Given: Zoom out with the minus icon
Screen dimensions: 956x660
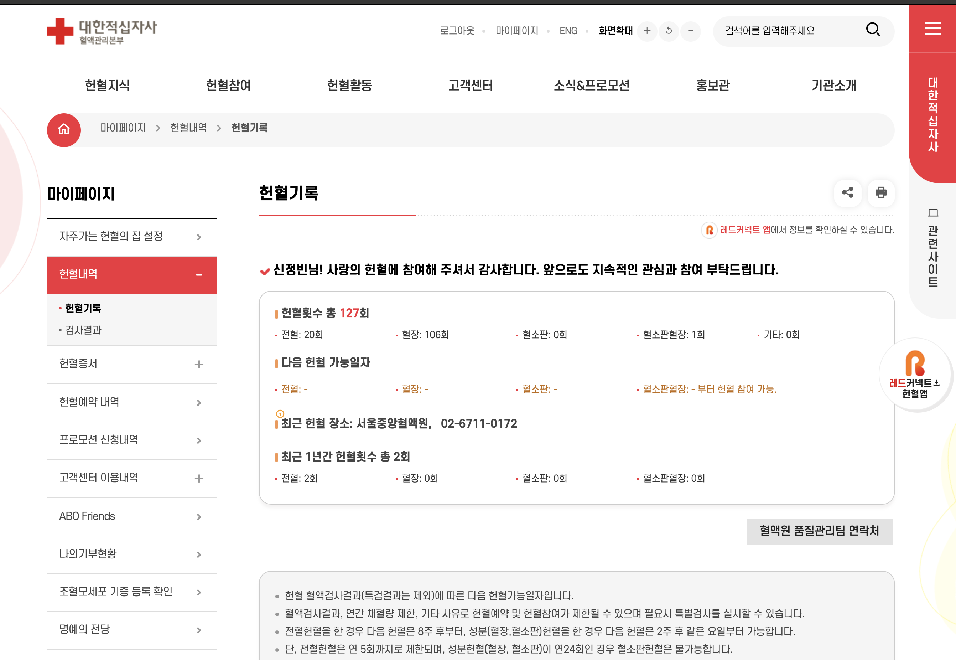Looking at the screenshot, I should (x=690, y=31).
